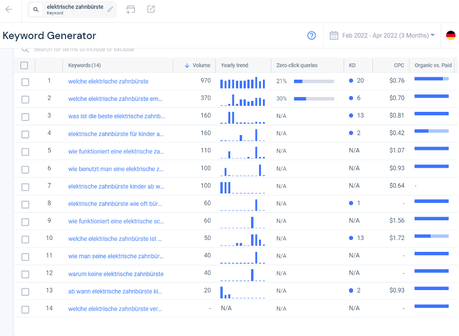459x336 pixels.
Task: Open keyword wie man seine elektrische zahnbür...
Action: (x=116, y=256)
